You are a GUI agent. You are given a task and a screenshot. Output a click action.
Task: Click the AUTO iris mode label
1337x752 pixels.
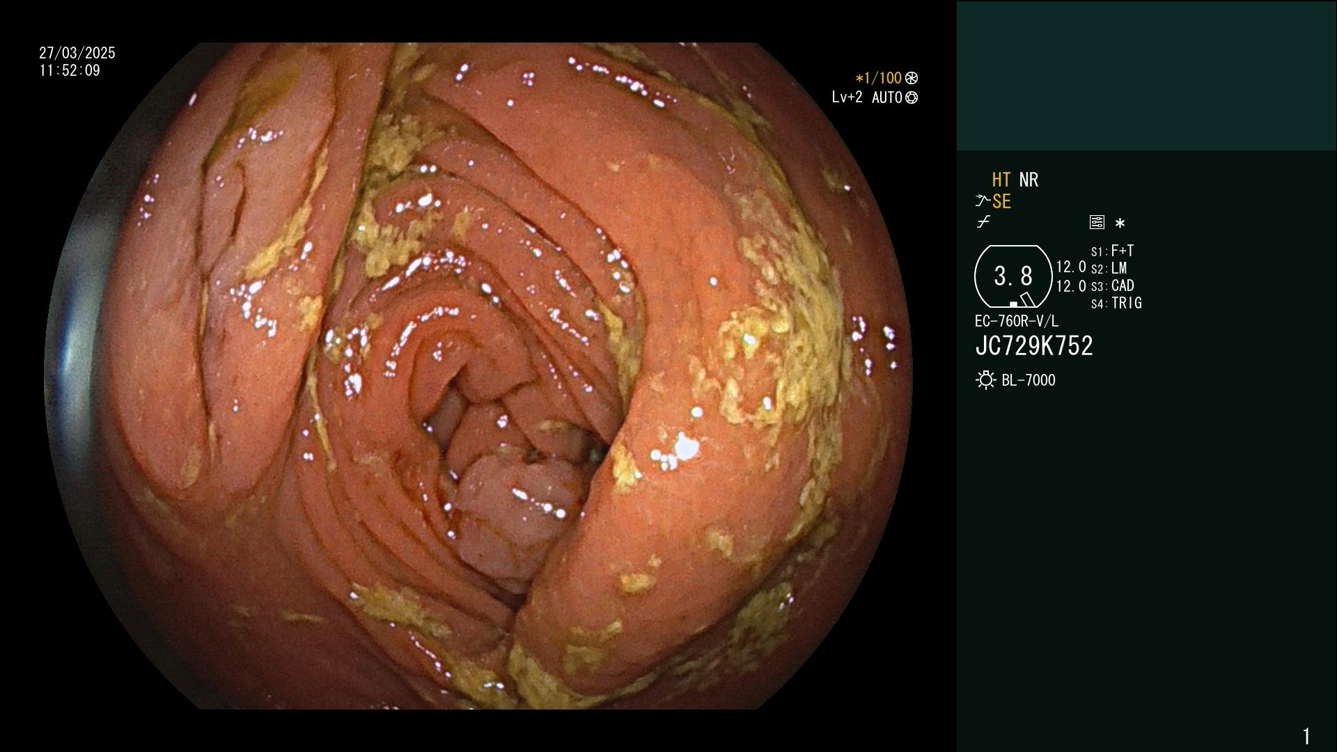click(x=887, y=97)
